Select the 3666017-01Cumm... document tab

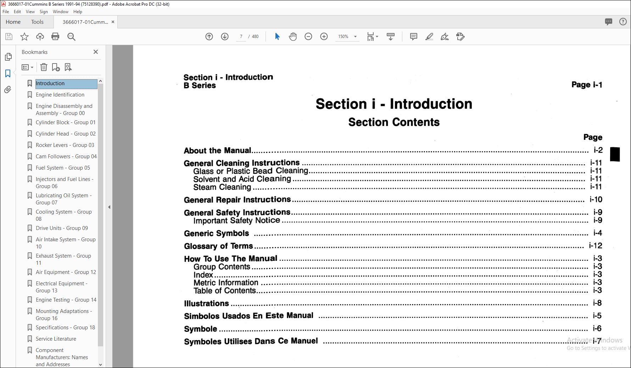coord(85,22)
